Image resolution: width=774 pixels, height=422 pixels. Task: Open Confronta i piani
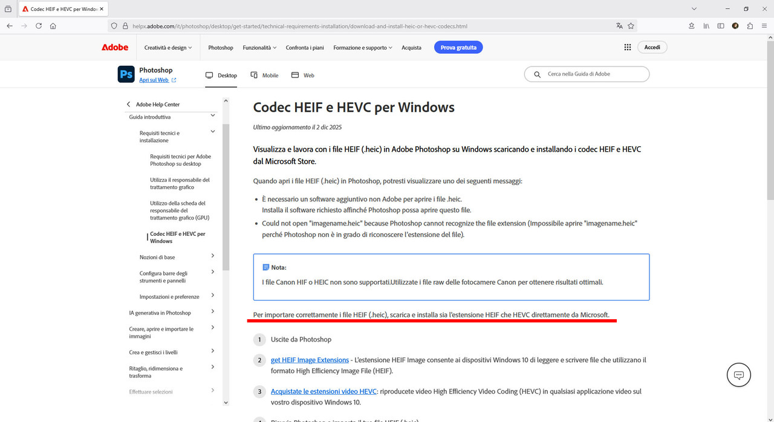[x=305, y=47]
